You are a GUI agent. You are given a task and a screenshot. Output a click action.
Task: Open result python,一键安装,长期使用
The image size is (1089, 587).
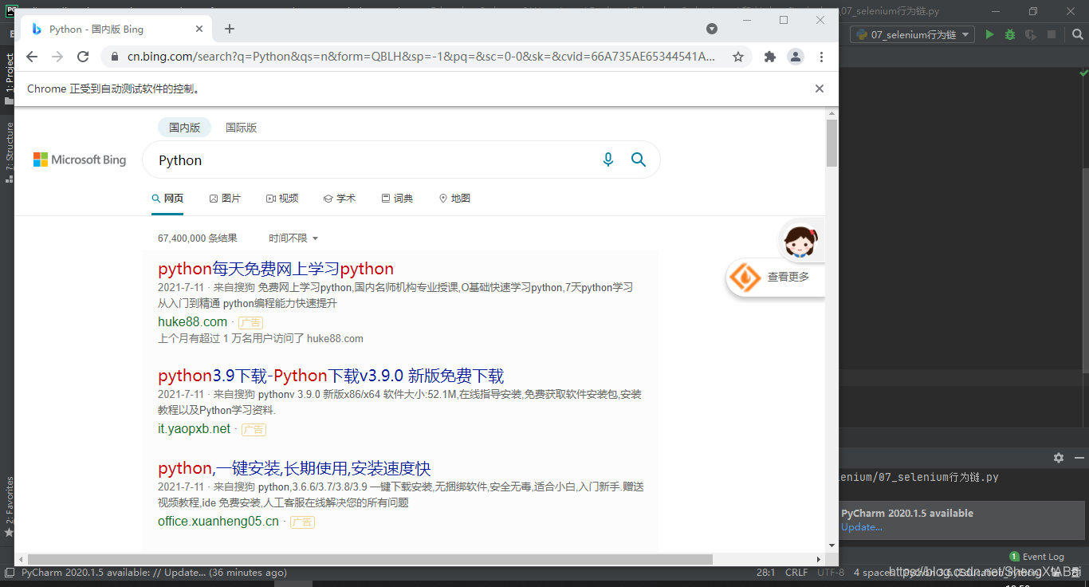(294, 468)
